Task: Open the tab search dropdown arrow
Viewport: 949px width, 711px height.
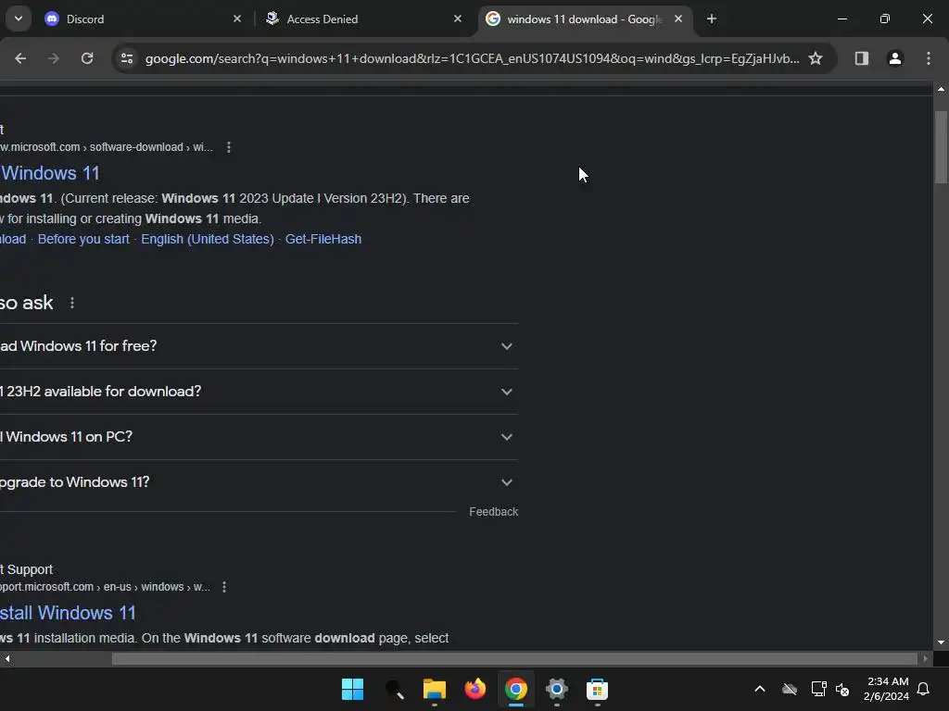Action: 19,19
